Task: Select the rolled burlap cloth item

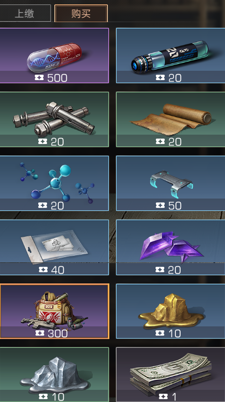Action: click(171, 119)
